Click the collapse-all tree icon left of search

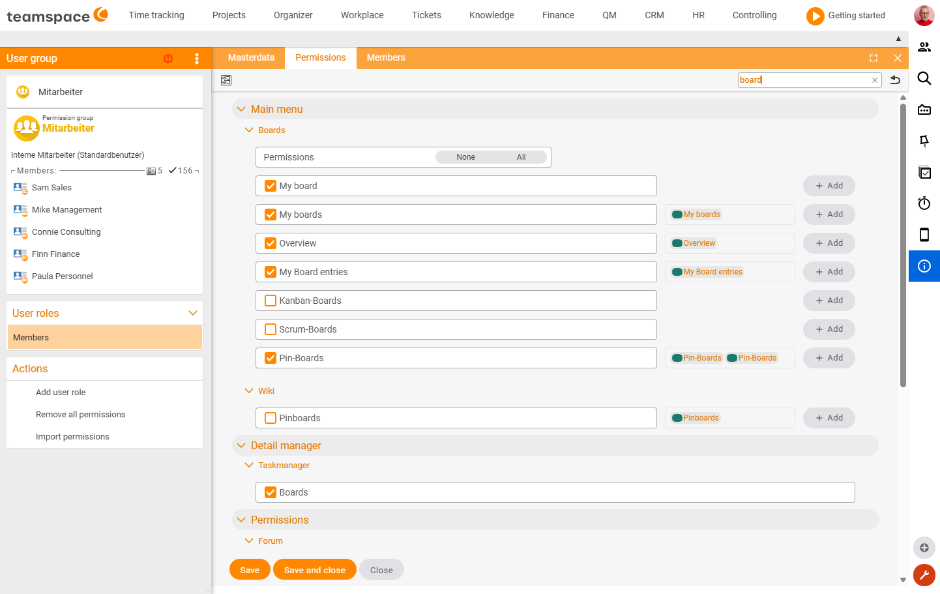click(x=226, y=80)
